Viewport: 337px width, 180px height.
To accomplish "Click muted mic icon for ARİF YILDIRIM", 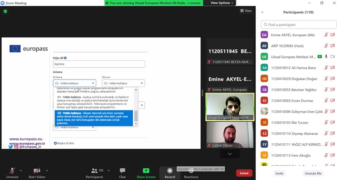I will coord(326,46).
